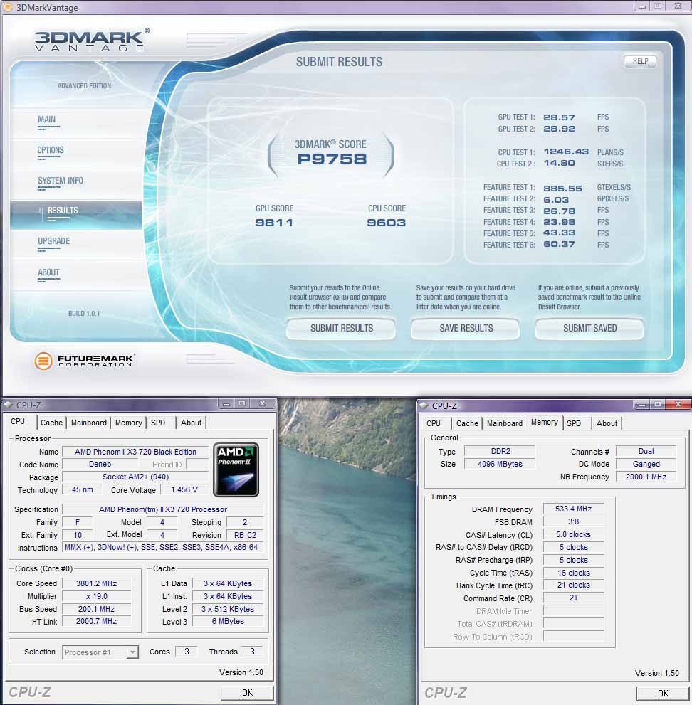The width and height of the screenshot is (692, 705).
Task: Click the 3DMark Vantage title bar icon
Action: (8, 7)
